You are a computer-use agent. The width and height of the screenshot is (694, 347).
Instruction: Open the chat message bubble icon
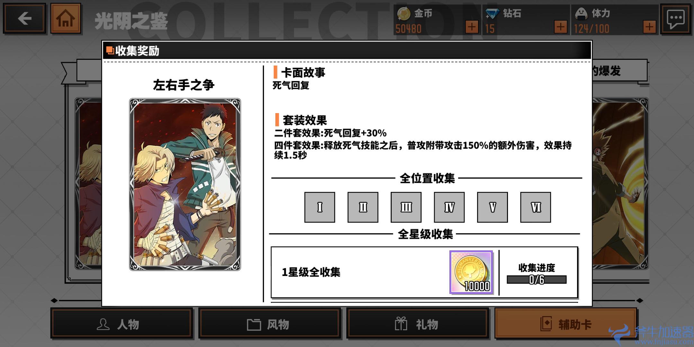(x=675, y=19)
